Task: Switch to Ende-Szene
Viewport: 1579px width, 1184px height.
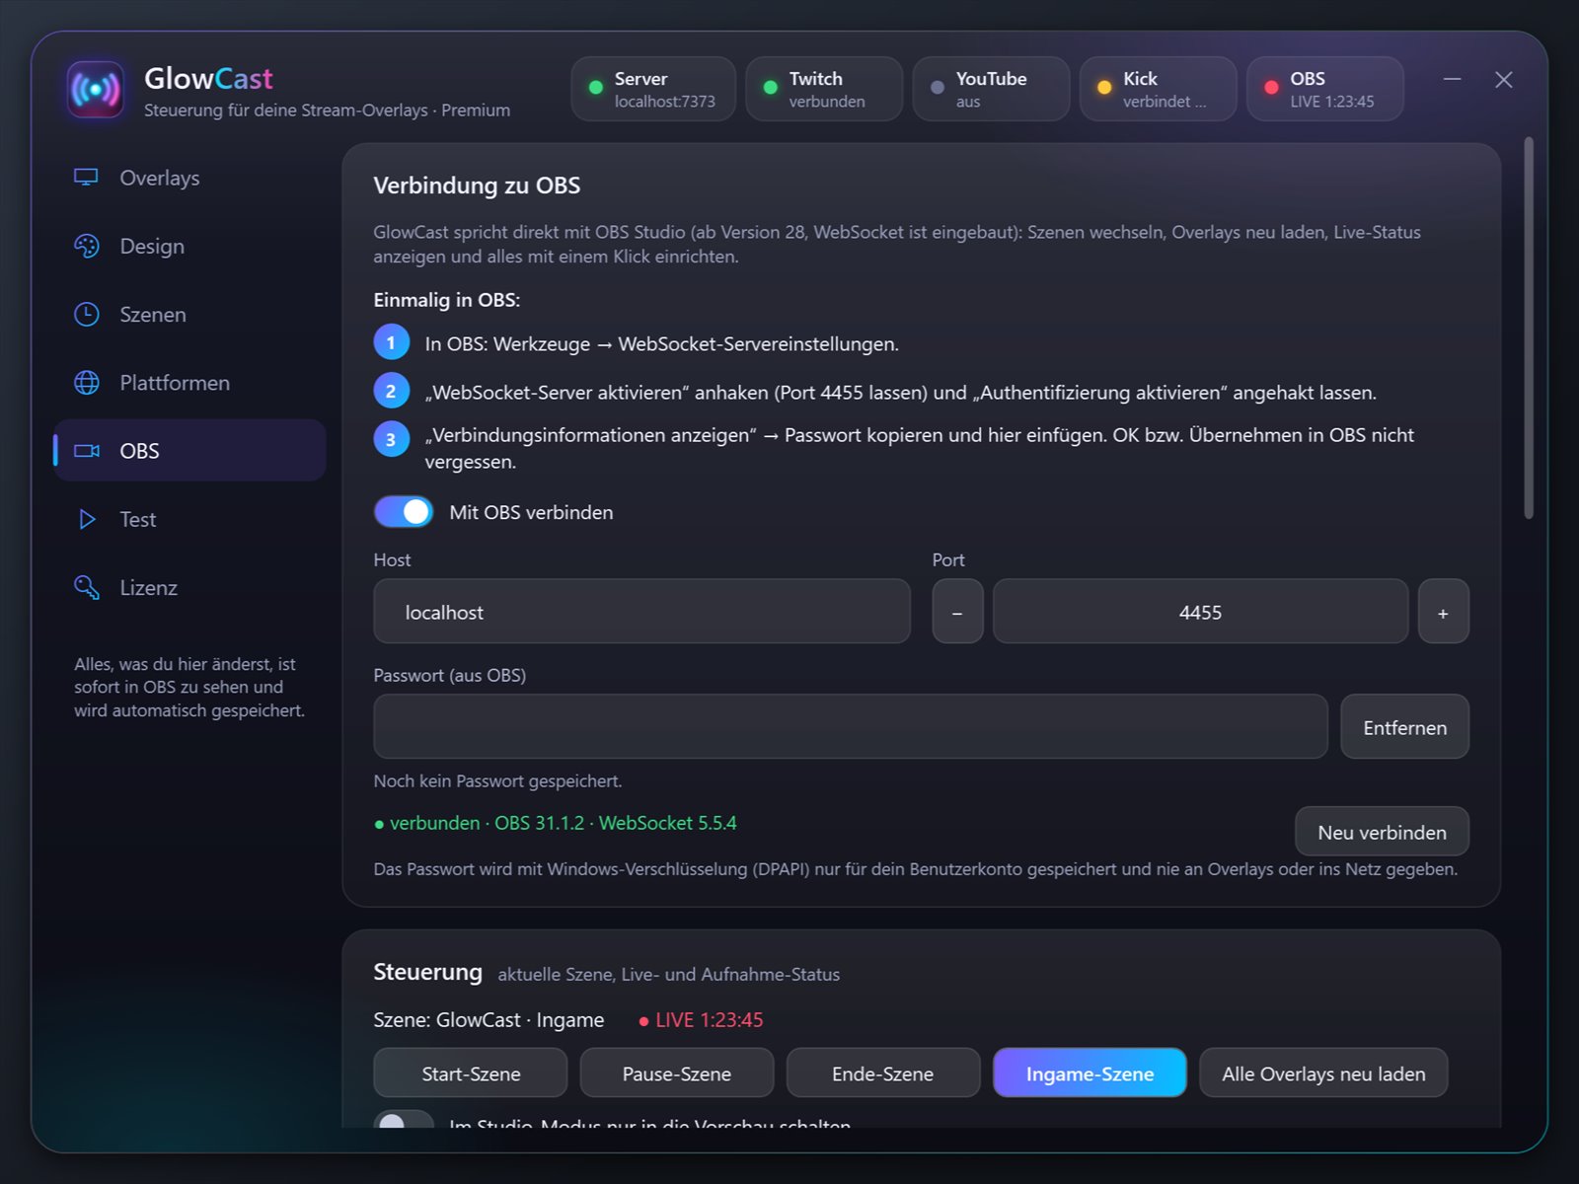Action: click(883, 1073)
